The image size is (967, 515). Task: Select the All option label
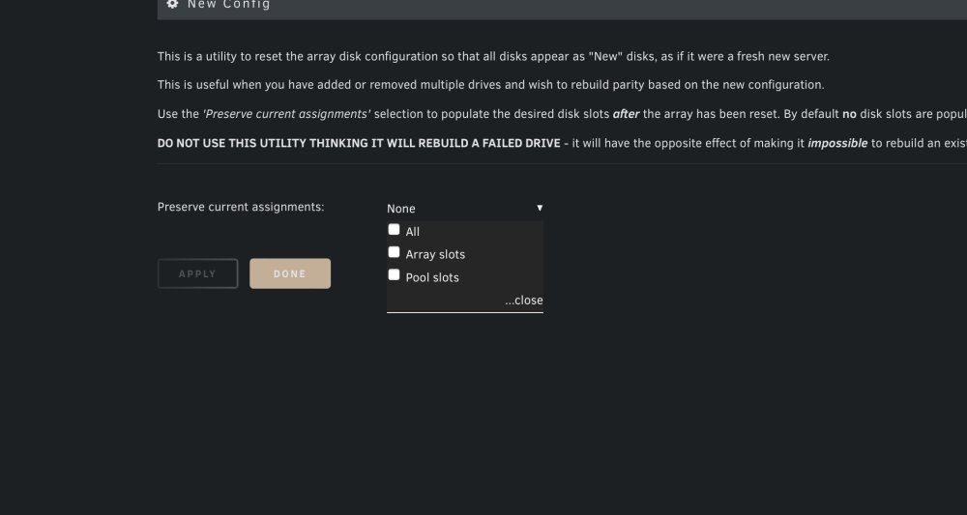[413, 232]
